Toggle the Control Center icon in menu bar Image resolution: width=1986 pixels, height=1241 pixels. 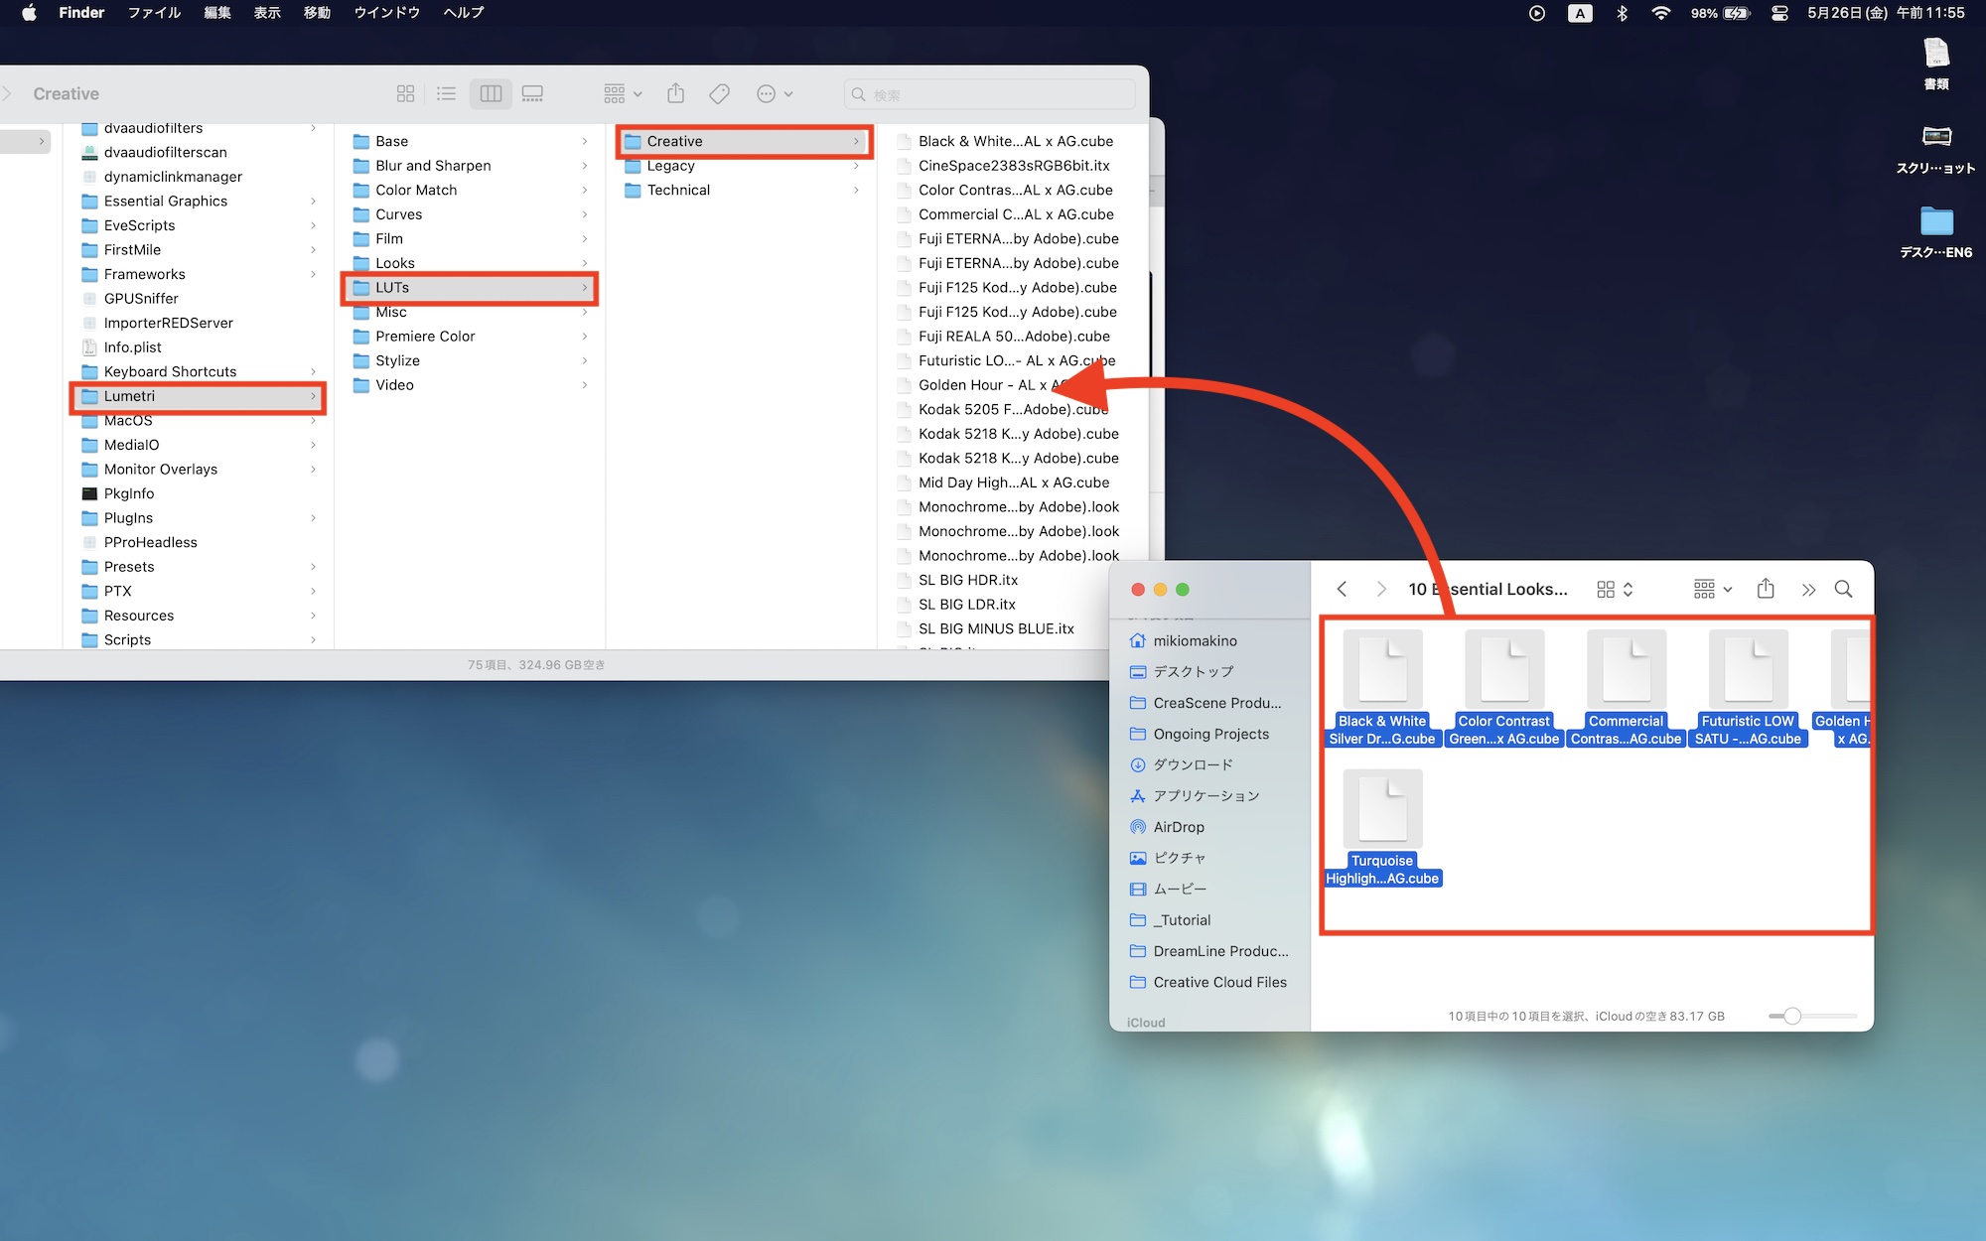1779,13
